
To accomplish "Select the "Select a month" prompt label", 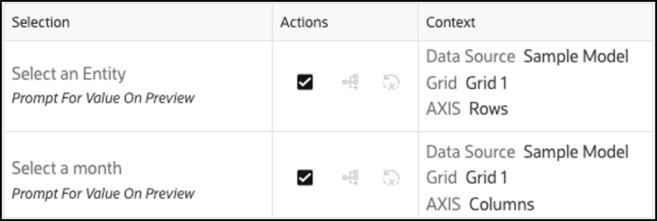I will point(67,168).
